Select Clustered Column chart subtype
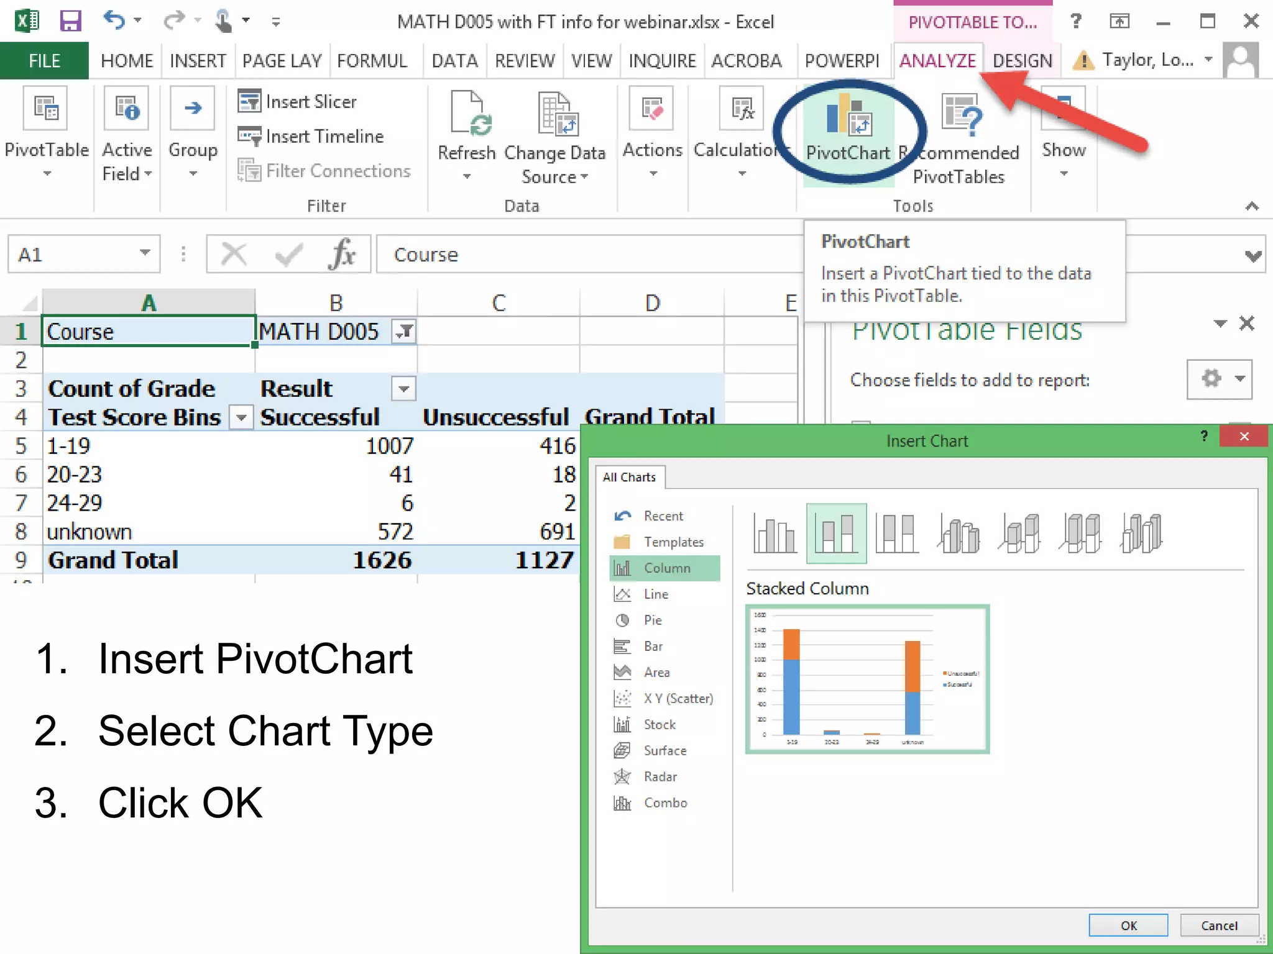1273x954 pixels. [x=775, y=534]
